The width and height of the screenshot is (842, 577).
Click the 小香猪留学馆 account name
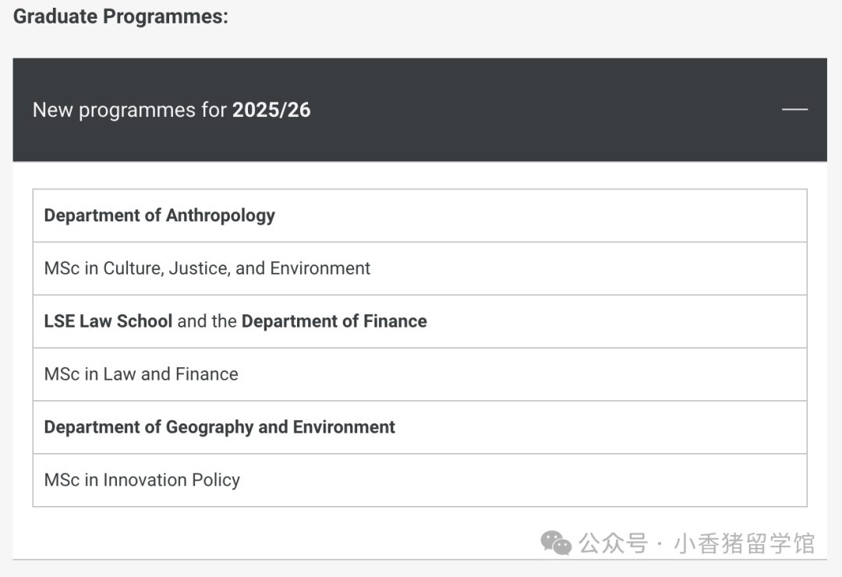click(745, 543)
